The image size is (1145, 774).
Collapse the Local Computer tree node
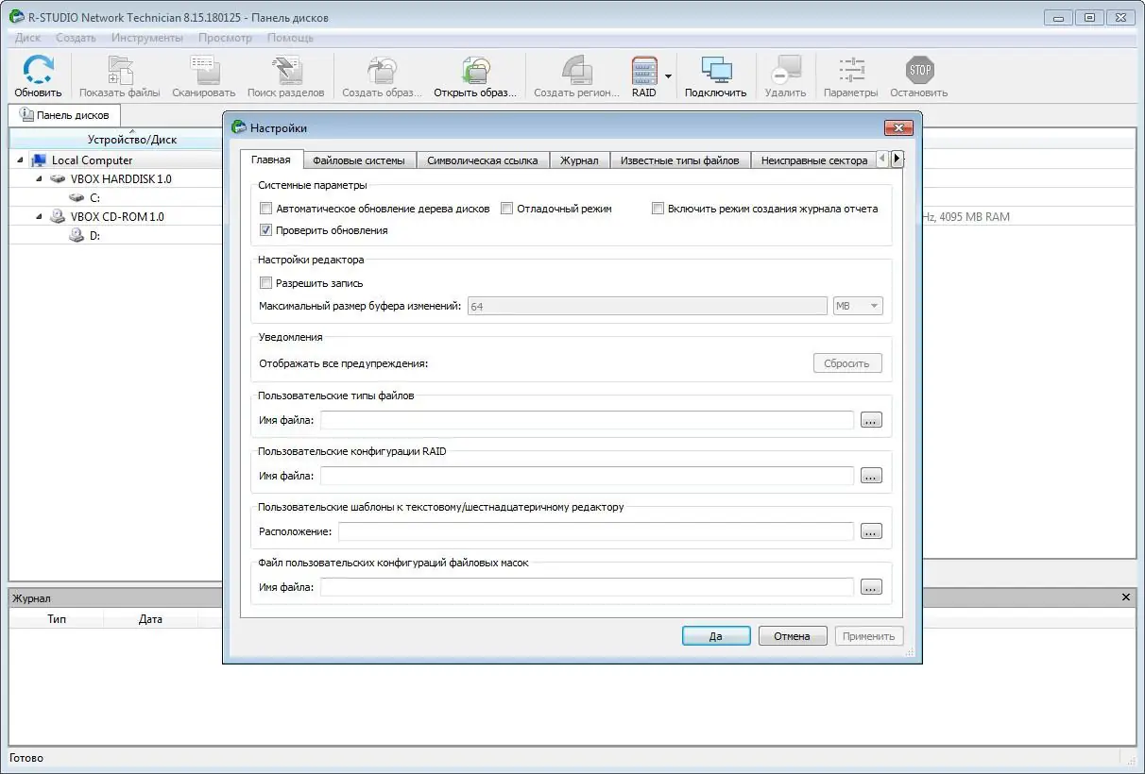(20, 160)
